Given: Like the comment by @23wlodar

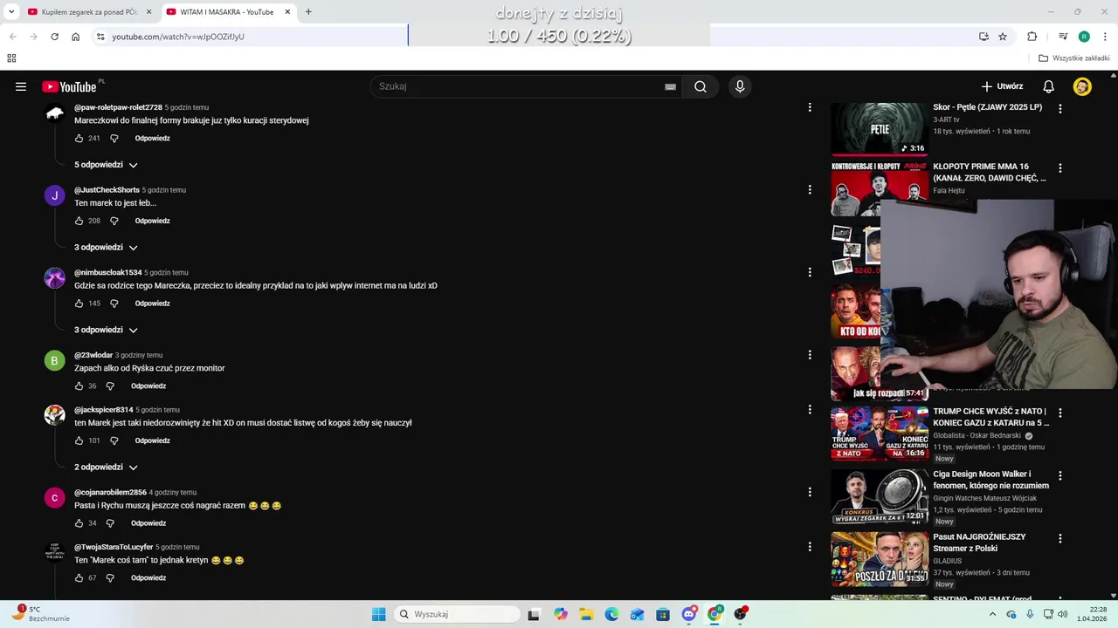Looking at the screenshot, I should (x=79, y=386).
